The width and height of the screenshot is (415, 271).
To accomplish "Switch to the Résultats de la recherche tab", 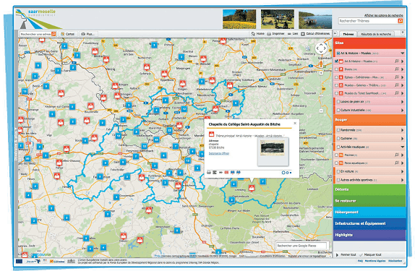I will tap(376, 34).
